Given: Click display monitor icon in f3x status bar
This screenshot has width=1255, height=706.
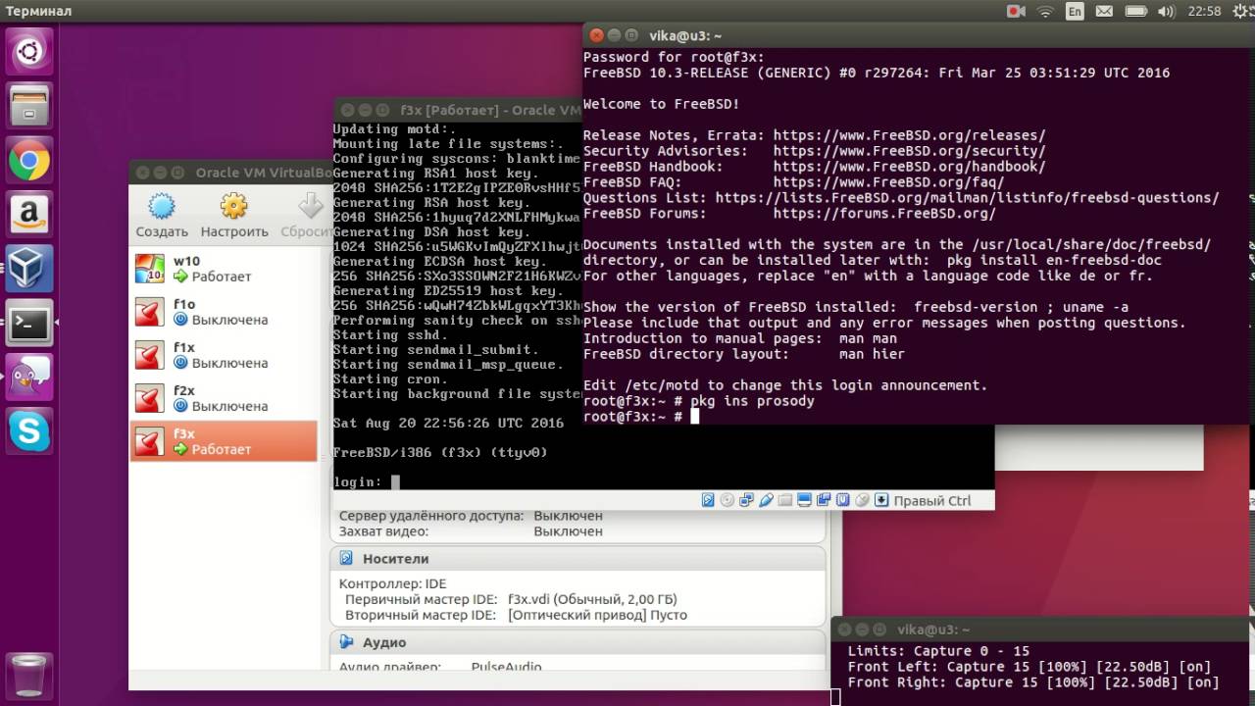Looking at the screenshot, I should point(805,500).
